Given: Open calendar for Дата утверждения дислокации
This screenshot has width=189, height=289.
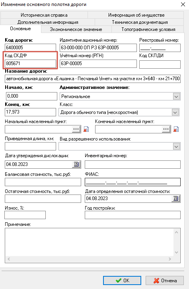Looking at the screenshot, I should 76,164.
